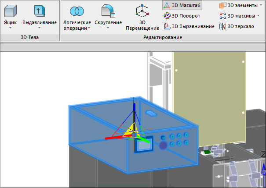Click the display screen on box front
266x188 pixels.
click(x=144, y=145)
